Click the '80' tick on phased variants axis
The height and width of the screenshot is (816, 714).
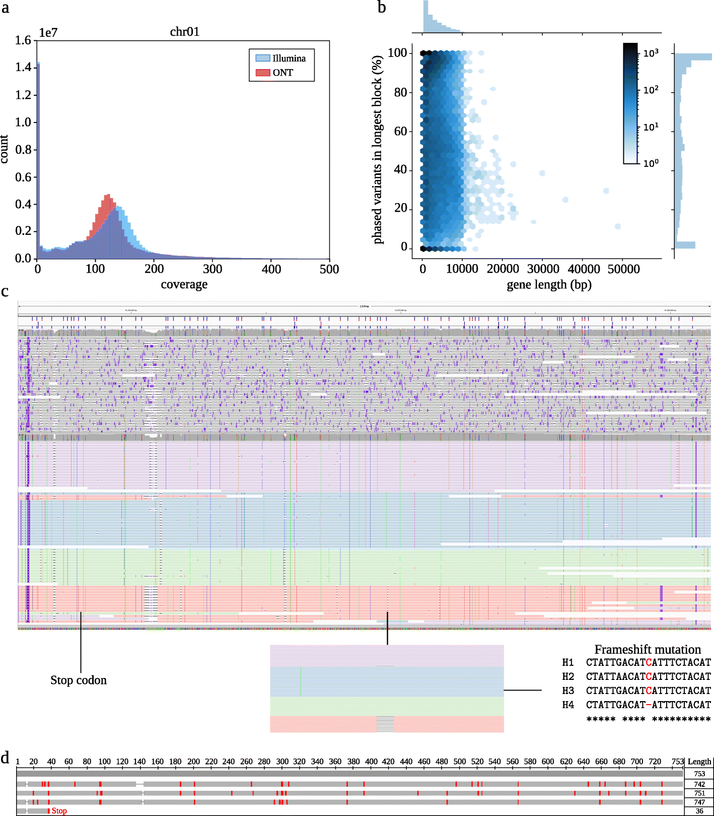coord(400,92)
